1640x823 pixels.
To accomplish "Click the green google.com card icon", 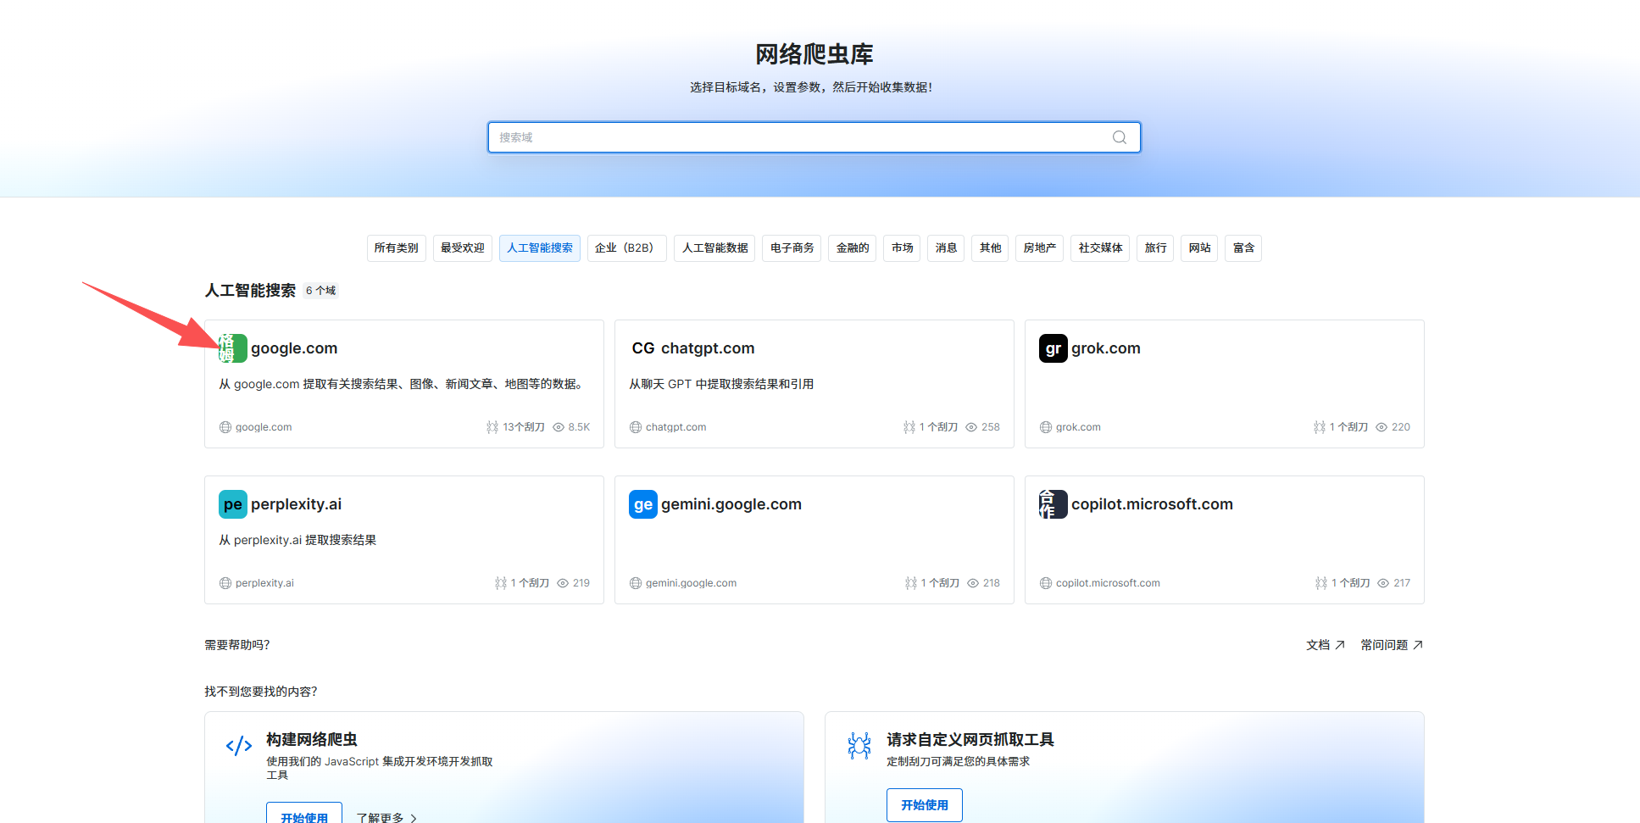I will click(232, 348).
